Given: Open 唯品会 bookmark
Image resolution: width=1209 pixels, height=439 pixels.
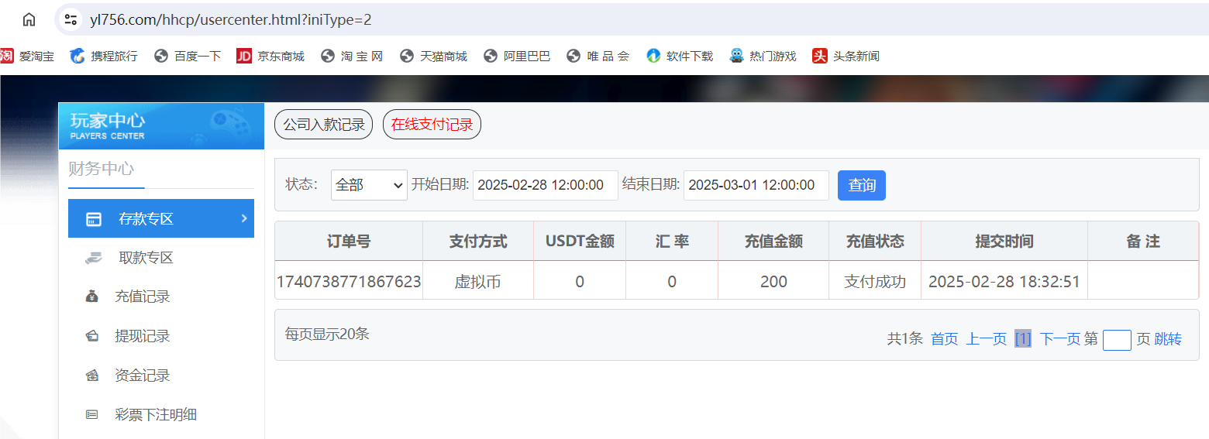Looking at the screenshot, I should pos(598,56).
